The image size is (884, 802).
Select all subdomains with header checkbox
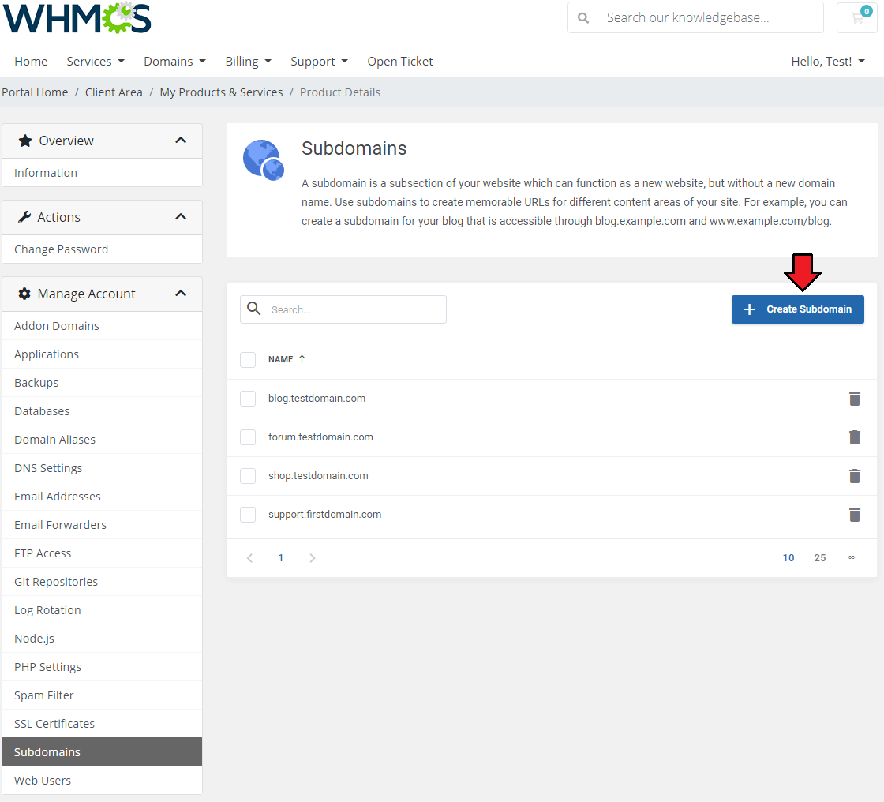(x=248, y=360)
